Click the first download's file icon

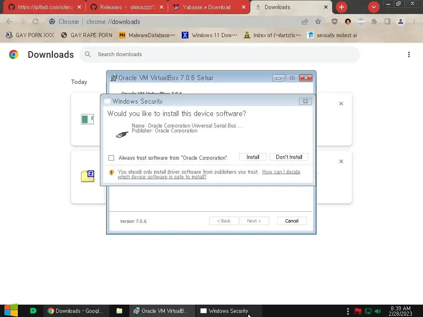coord(88,119)
